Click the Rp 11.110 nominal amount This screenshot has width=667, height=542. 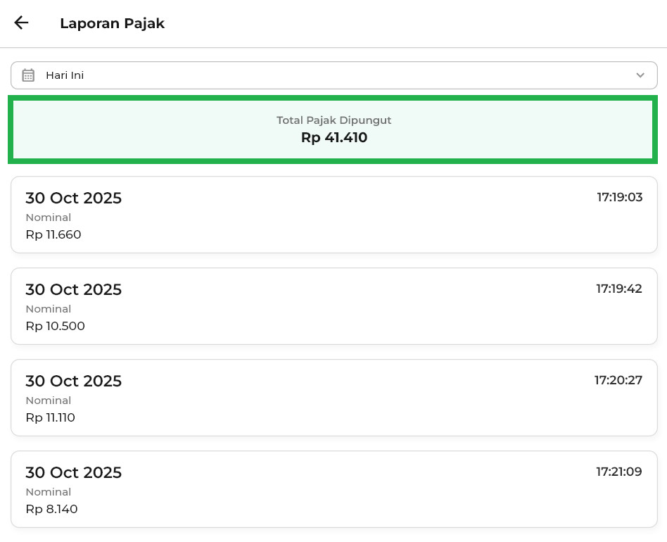coord(50,417)
